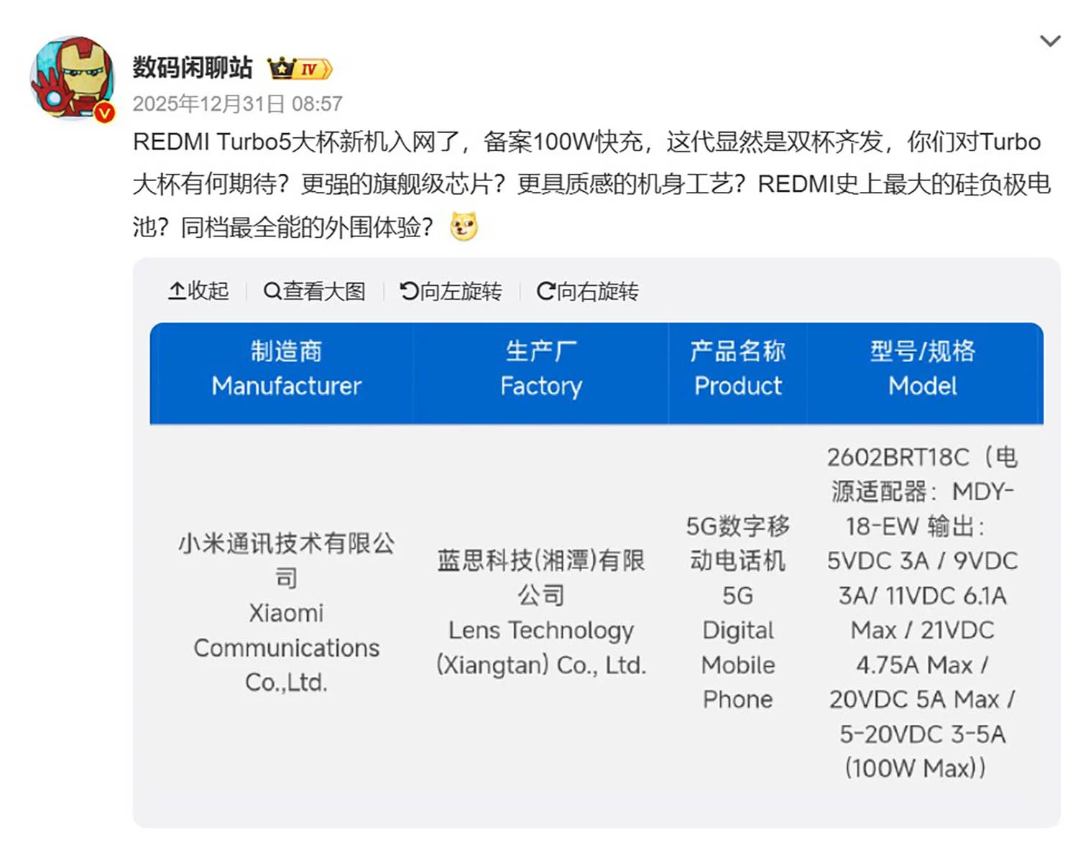Viewport: 1078px width, 858px height.
Task: Expand the image to full size via 查看大图
Action: pyautogui.click(x=315, y=291)
